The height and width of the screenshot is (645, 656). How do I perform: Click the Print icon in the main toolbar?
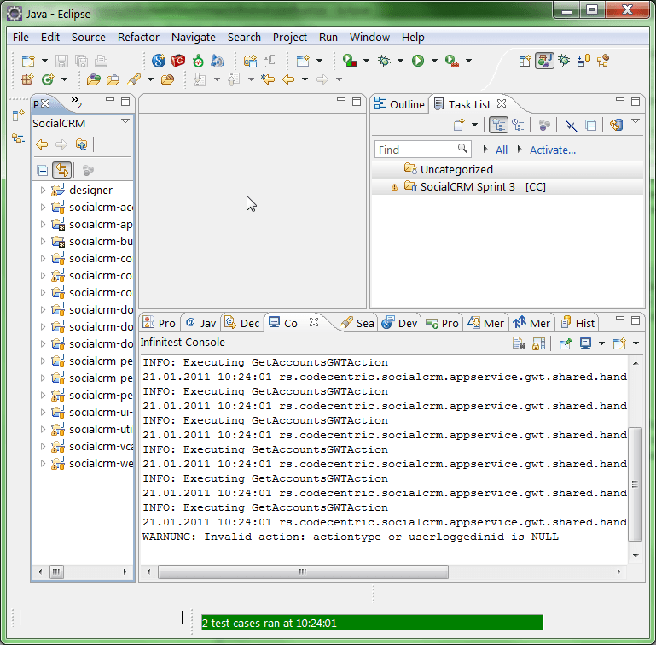(102, 61)
